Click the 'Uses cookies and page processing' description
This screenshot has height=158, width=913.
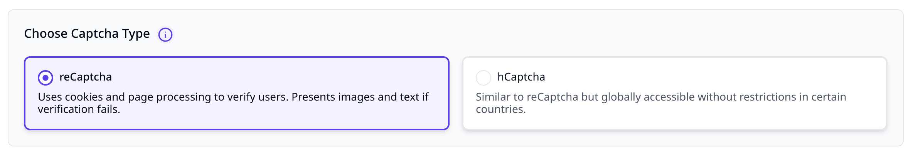click(233, 103)
